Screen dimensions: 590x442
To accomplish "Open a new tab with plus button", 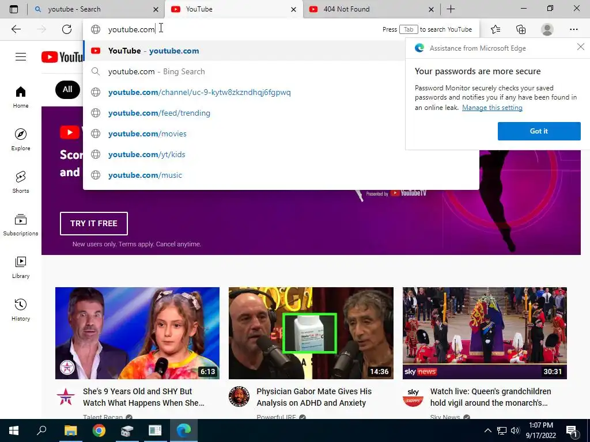I will [451, 9].
